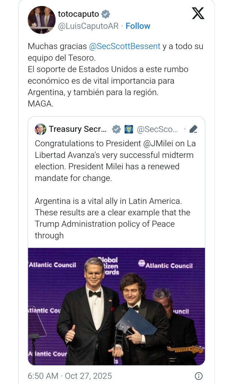The width and height of the screenshot is (233, 384).
Task: Click the verified badge beside totocaputo
Action: tap(106, 14)
